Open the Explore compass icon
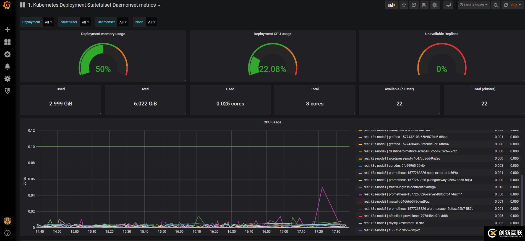Viewport: 525px width, 241px height. 7,54
